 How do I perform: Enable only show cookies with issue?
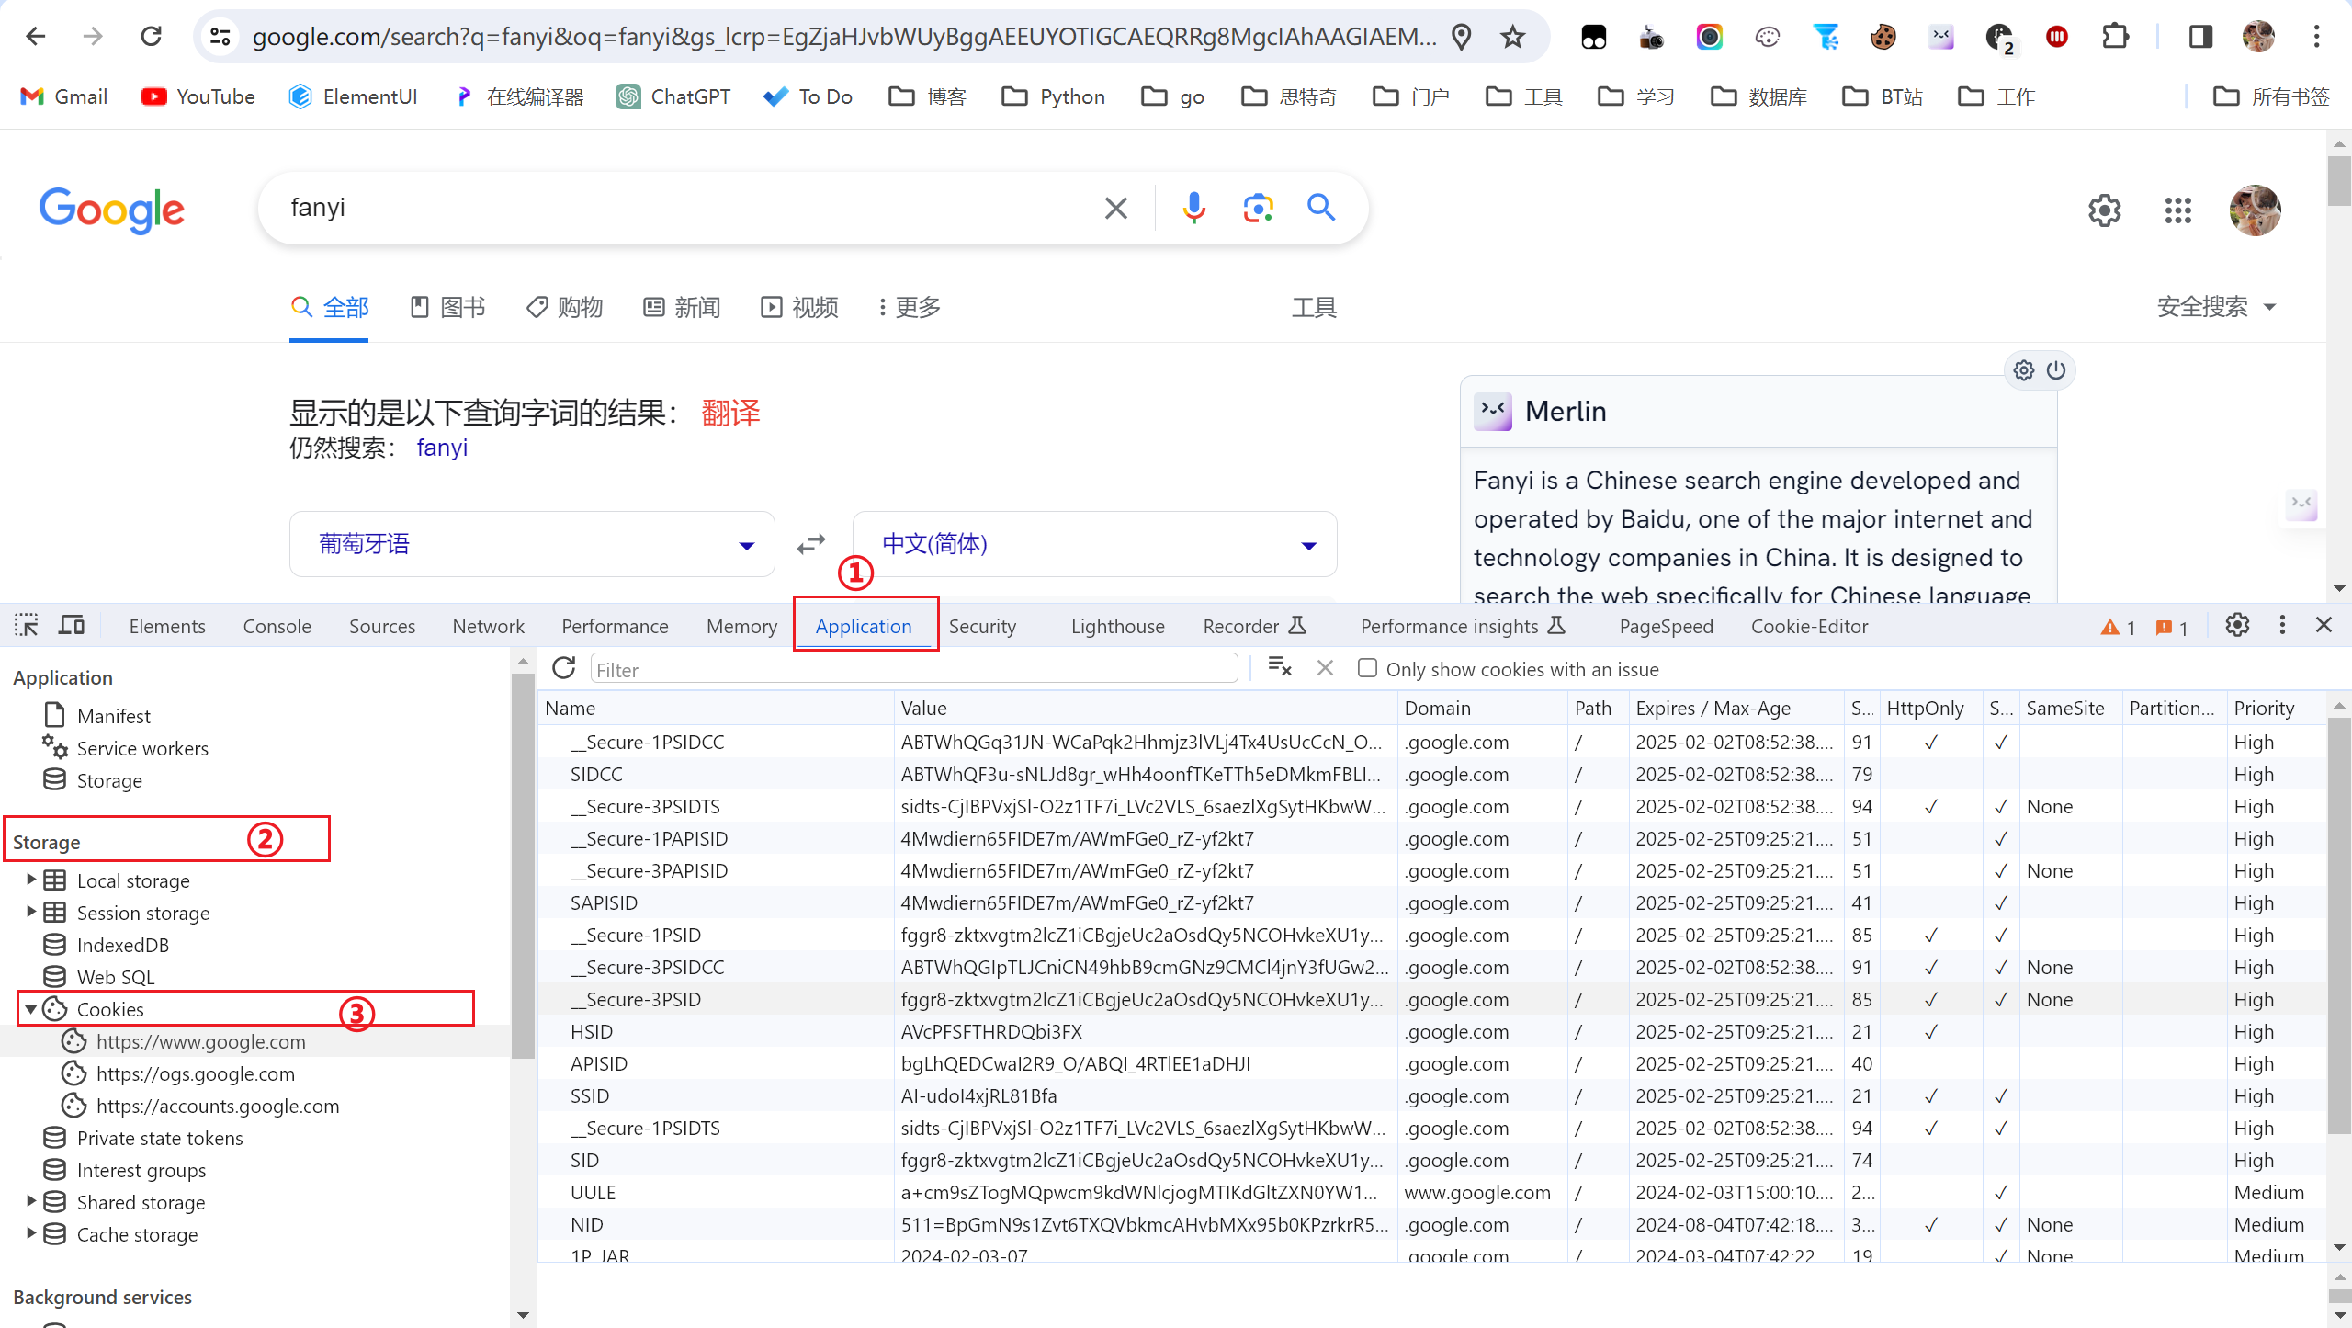tap(1367, 668)
